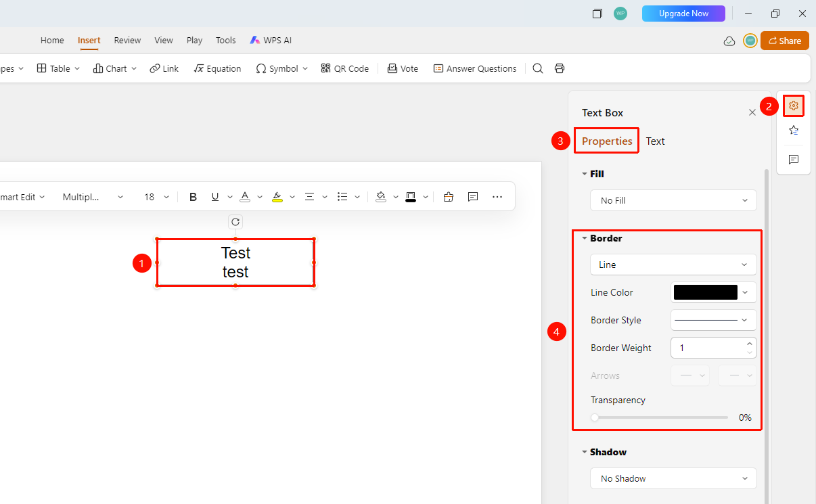Click the rotate handle above the text box
The height and width of the screenshot is (504, 816).
click(235, 222)
